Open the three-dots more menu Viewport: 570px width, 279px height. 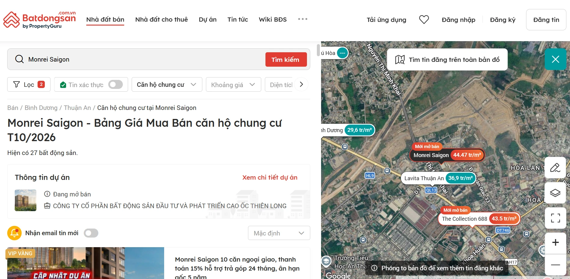click(302, 19)
